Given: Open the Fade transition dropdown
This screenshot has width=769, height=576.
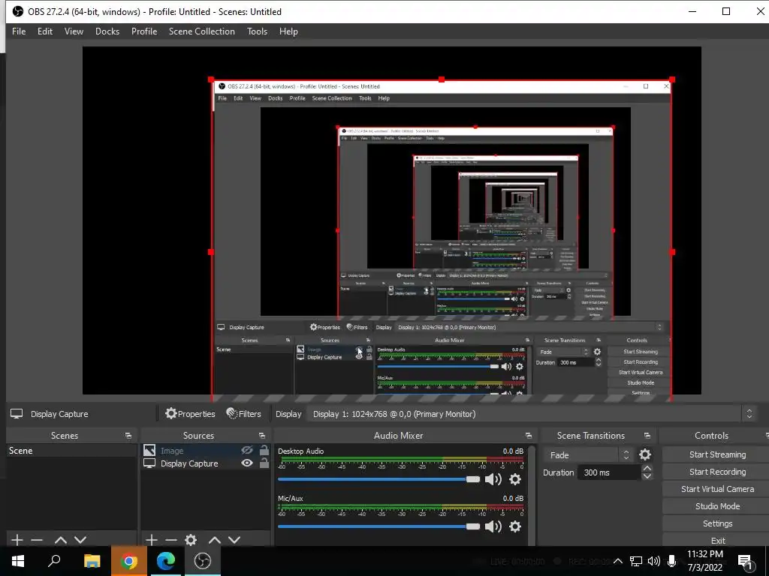Looking at the screenshot, I should (587, 455).
